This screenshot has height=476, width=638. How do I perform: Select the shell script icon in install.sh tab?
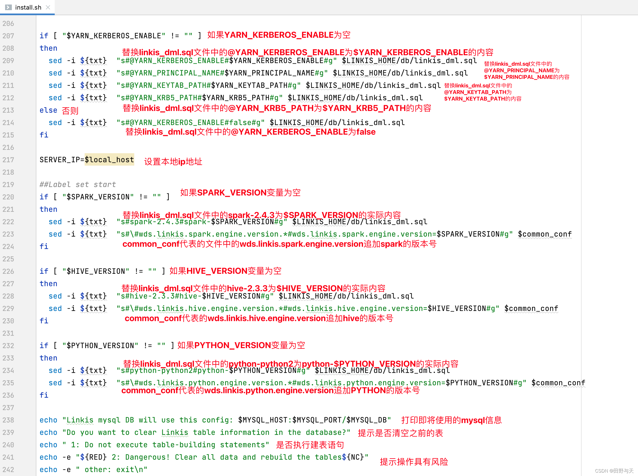click(8, 7)
